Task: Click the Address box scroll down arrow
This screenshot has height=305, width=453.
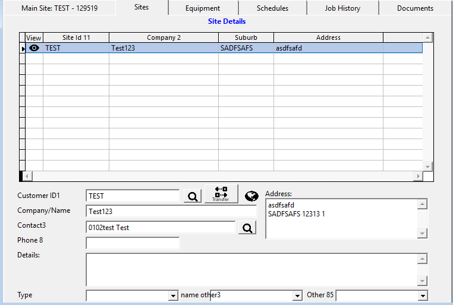Action: click(423, 234)
